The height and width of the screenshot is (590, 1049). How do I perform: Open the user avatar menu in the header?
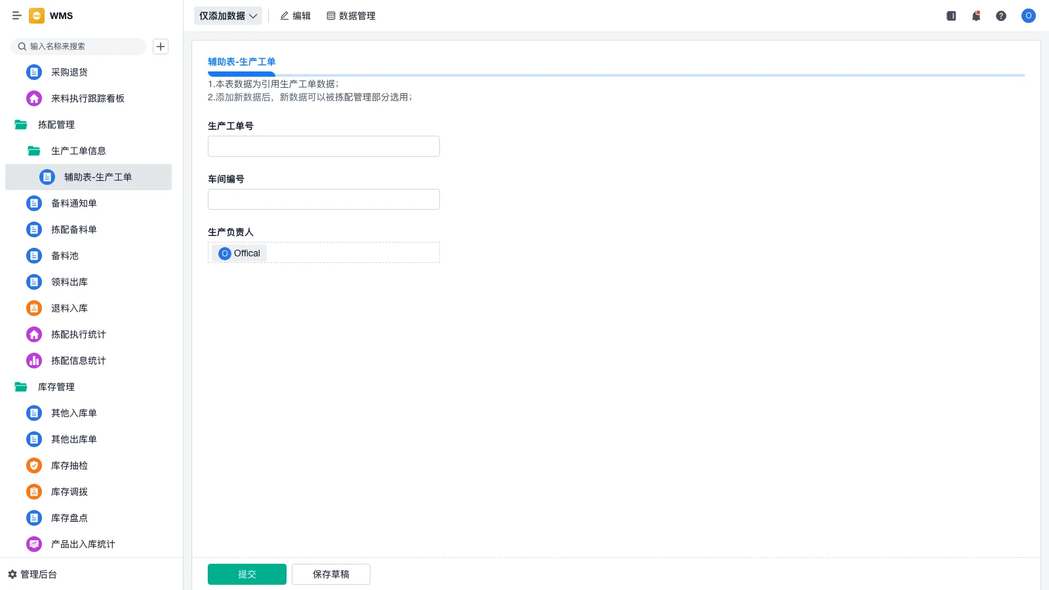[1029, 16]
